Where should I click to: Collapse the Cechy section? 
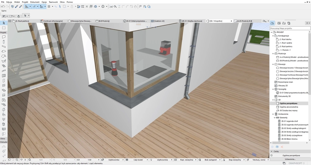click(x=271, y=151)
